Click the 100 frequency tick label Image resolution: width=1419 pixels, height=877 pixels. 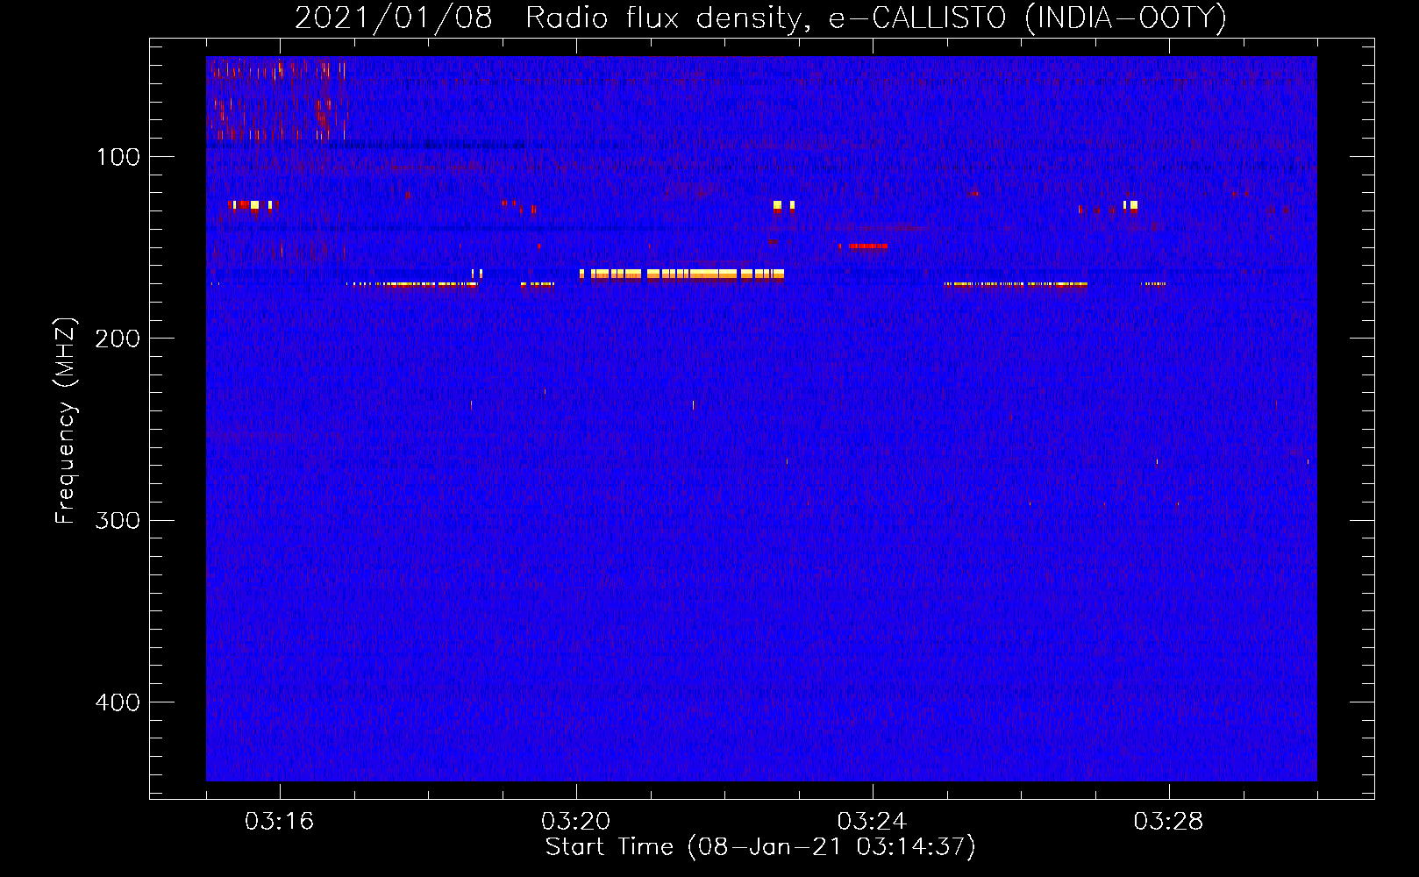tap(118, 157)
